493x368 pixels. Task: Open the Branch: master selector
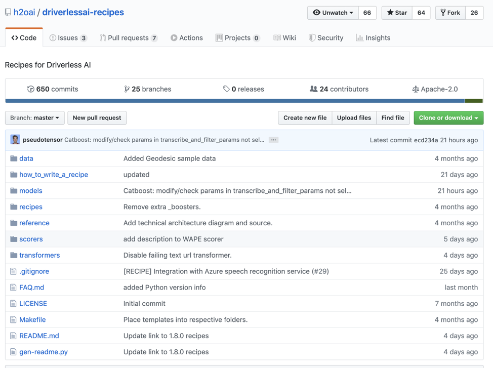(x=34, y=118)
